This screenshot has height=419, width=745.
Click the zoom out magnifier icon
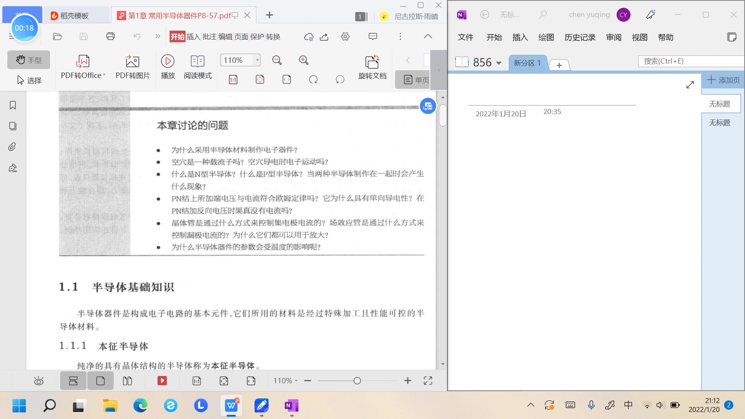click(x=277, y=60)
